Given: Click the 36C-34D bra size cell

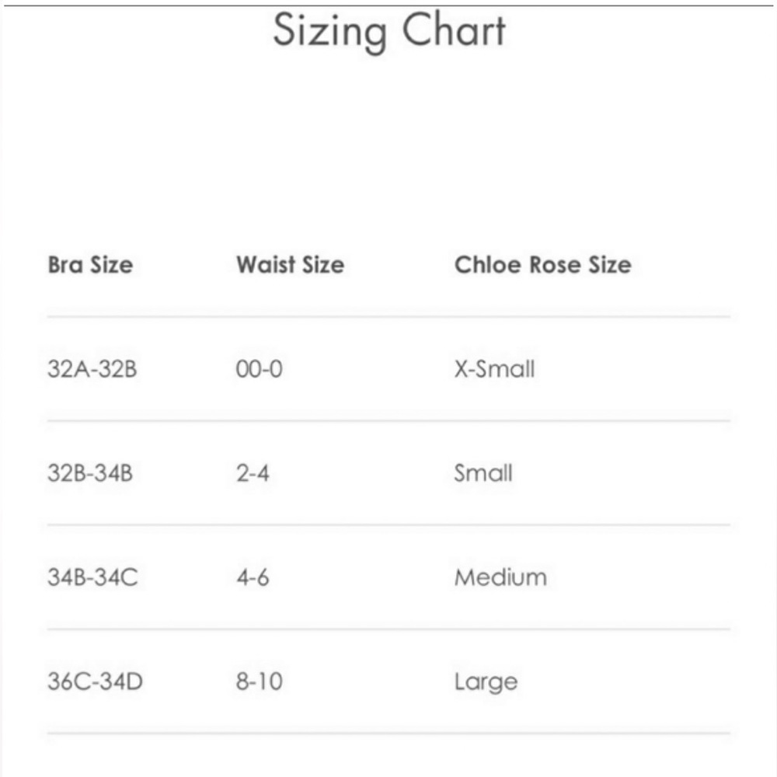Looking at the screenshot, I should (x=95, y=682).
